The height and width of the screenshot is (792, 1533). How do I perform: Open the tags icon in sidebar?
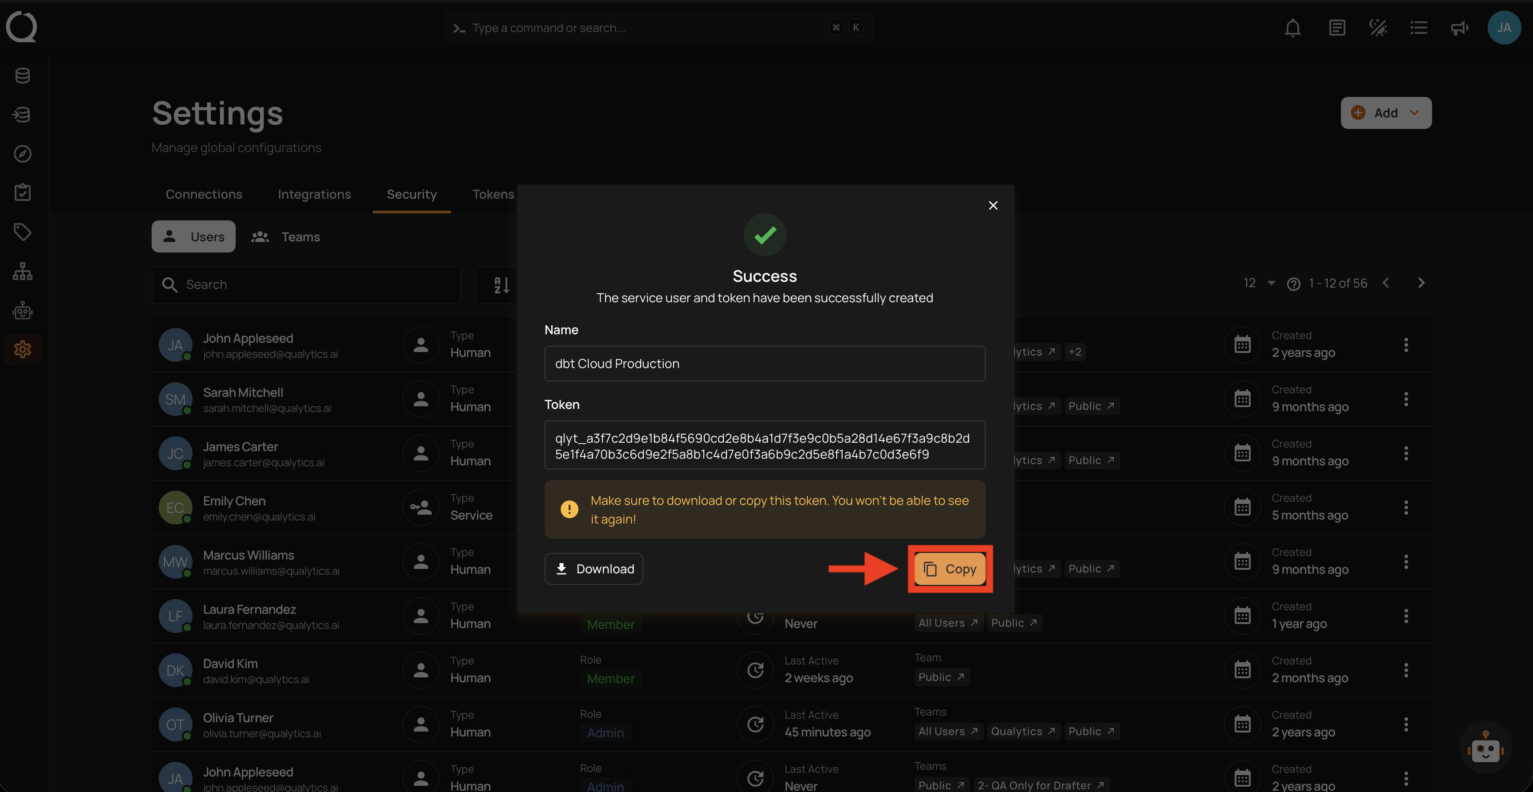(x=23, y=232)
